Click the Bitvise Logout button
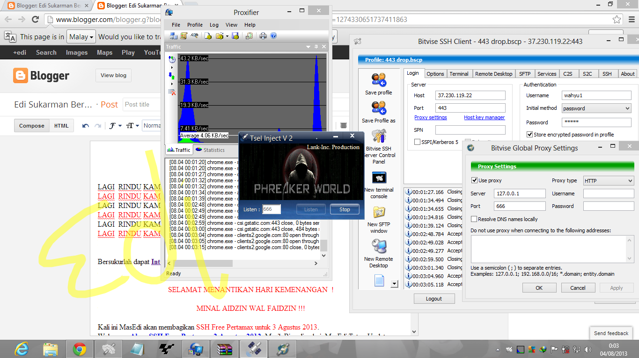 click(433, 299)
